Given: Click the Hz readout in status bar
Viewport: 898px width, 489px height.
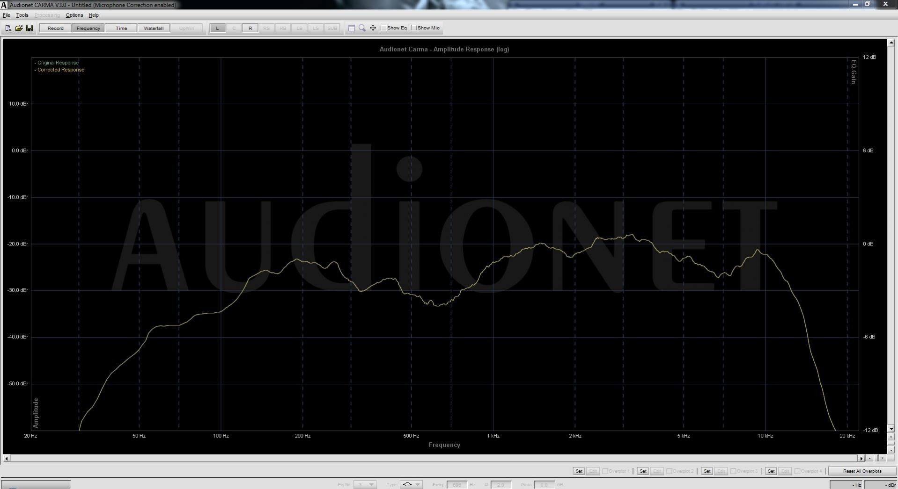Looking at the screenshot, I should [x=846, y=485].
